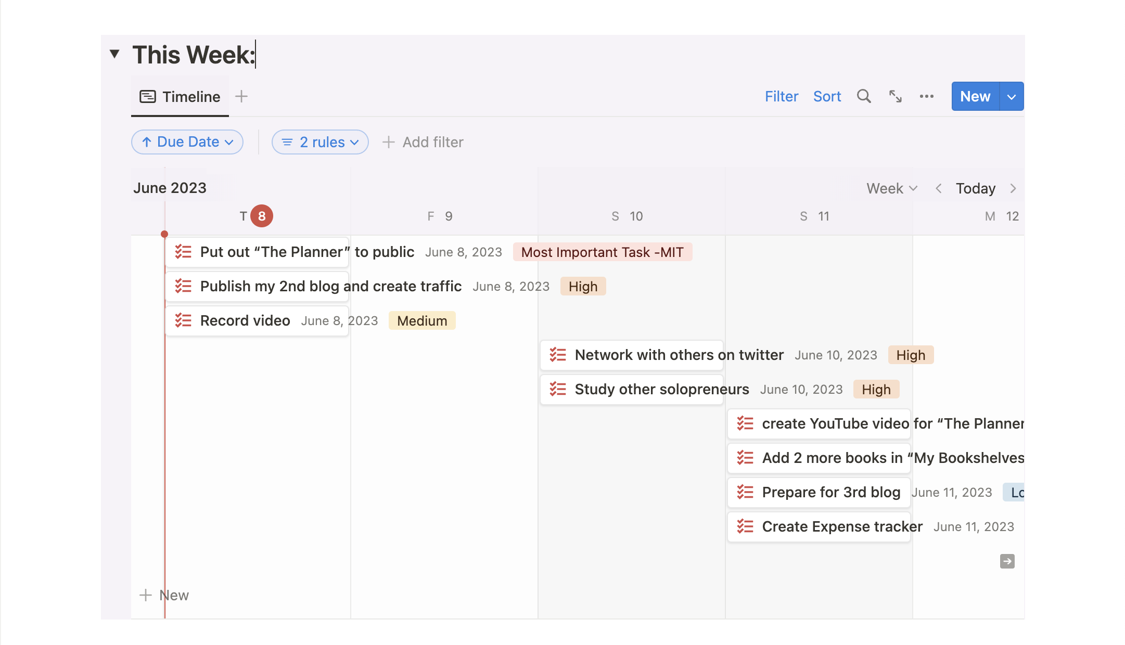
Task: Click checklist icon of Create Expense tracker
Action: 745,526
